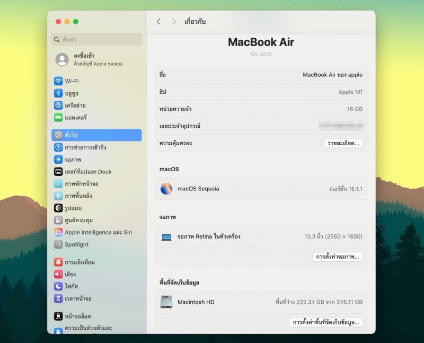Image resolution: width=424 pixels, height=343 pixels.
Task: Click the 'M1, 2020' model subtitle
Action: coord(261,54)
